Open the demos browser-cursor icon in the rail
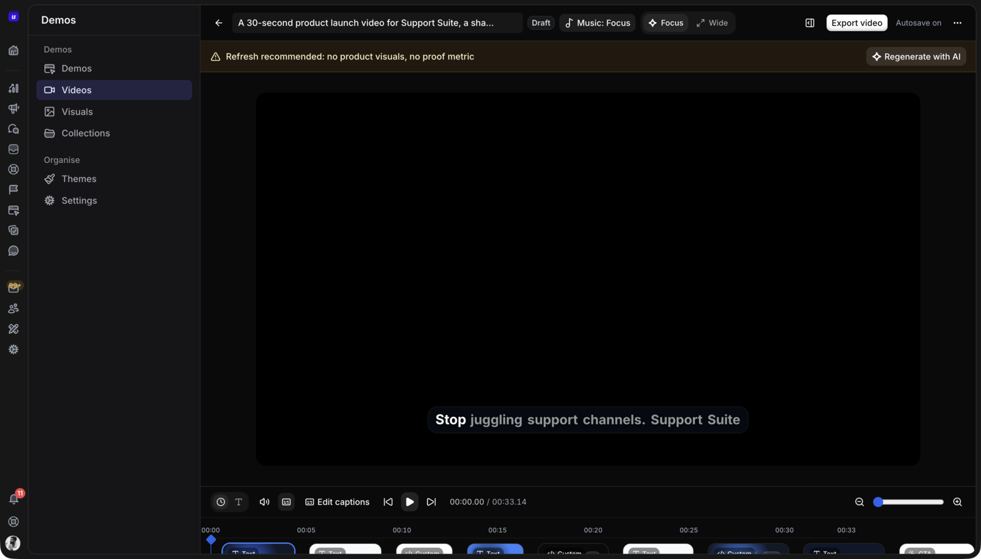 (13, 210)
